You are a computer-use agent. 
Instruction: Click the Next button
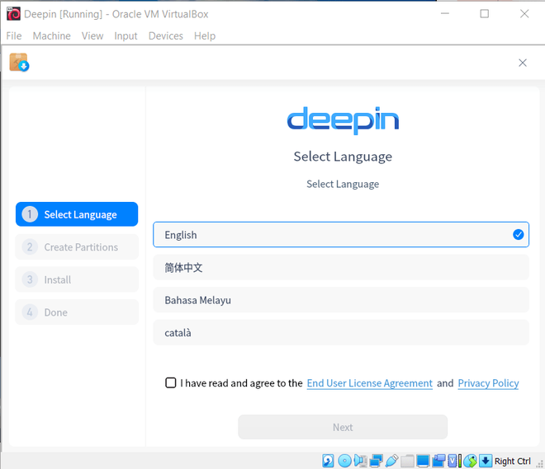pos(343,427)
